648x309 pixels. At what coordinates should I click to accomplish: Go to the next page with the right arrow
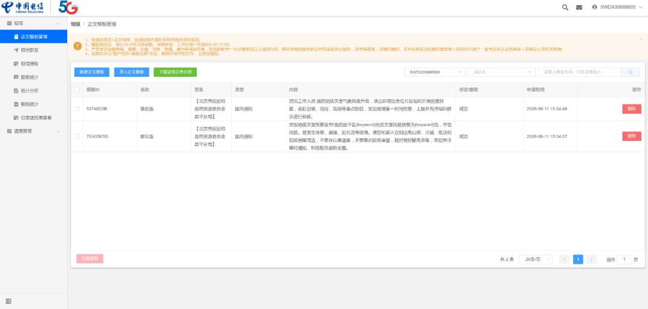[592, 259]
